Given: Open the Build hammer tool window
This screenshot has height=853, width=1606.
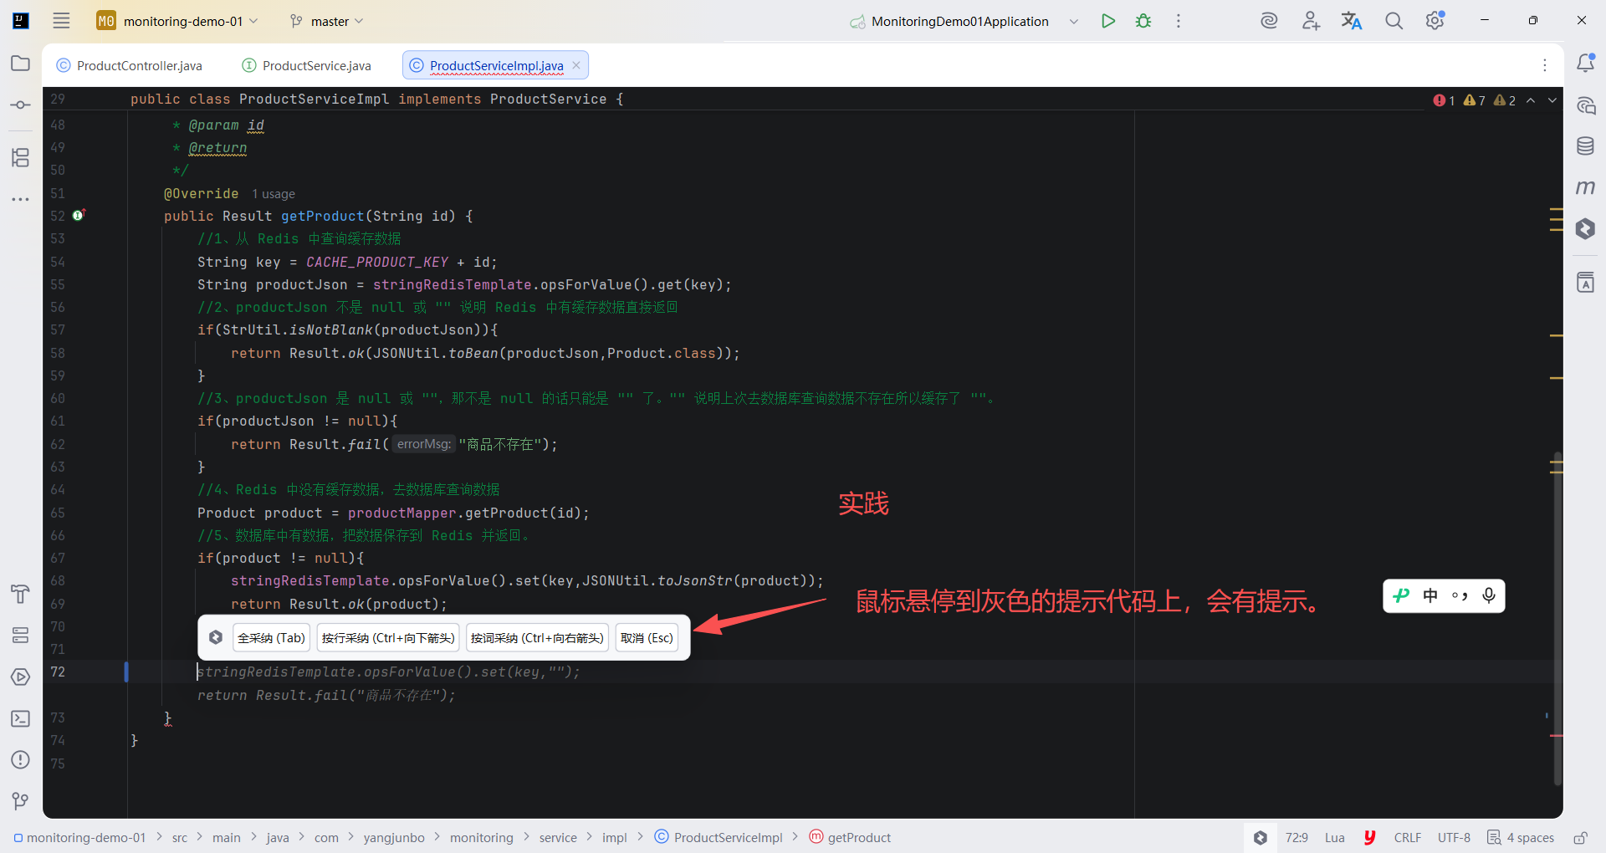Looking at the screenshot, I should pyautogui.click(x=21, y=594).
